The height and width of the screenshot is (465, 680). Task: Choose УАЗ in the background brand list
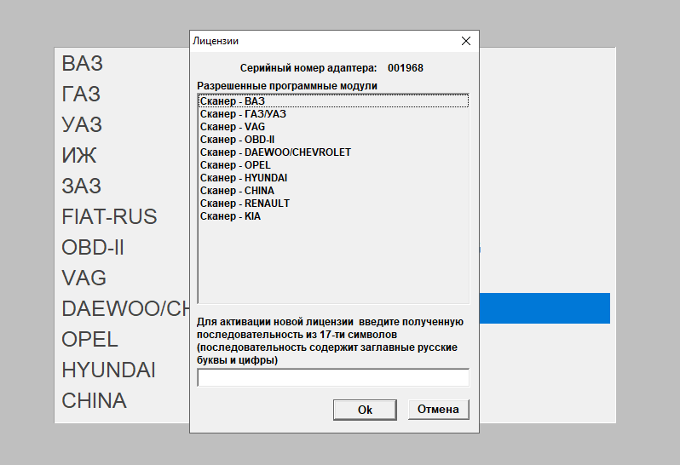(82, 125)
